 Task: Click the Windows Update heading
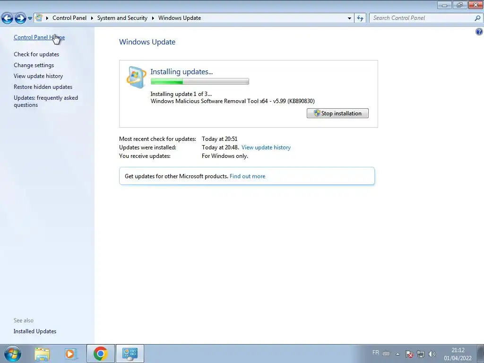[x=147, y=42]
